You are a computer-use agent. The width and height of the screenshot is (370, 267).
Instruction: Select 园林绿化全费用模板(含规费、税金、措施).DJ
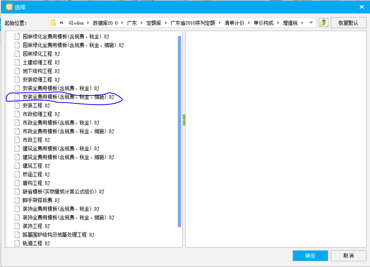pos(73,45)
